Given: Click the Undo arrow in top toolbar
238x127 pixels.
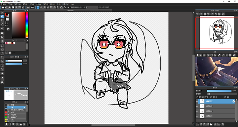Looking at the screenshot, I should [x=28, y=7].
